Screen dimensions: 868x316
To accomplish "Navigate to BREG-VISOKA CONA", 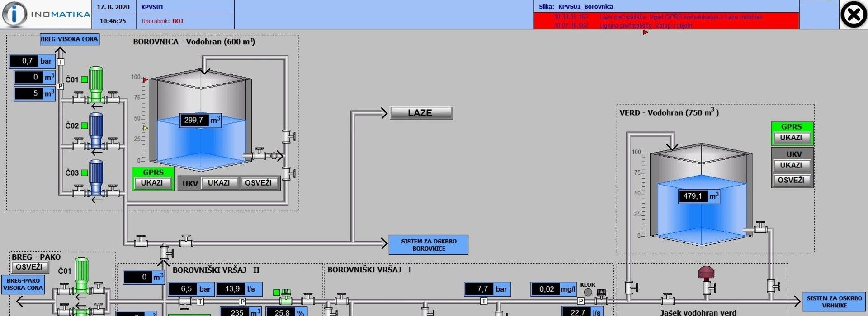I will tap(69, 39).
